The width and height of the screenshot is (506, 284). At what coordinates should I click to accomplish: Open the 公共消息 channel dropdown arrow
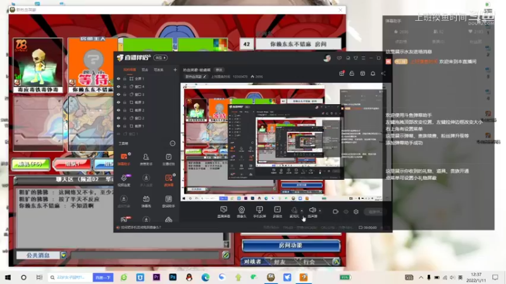64,256
